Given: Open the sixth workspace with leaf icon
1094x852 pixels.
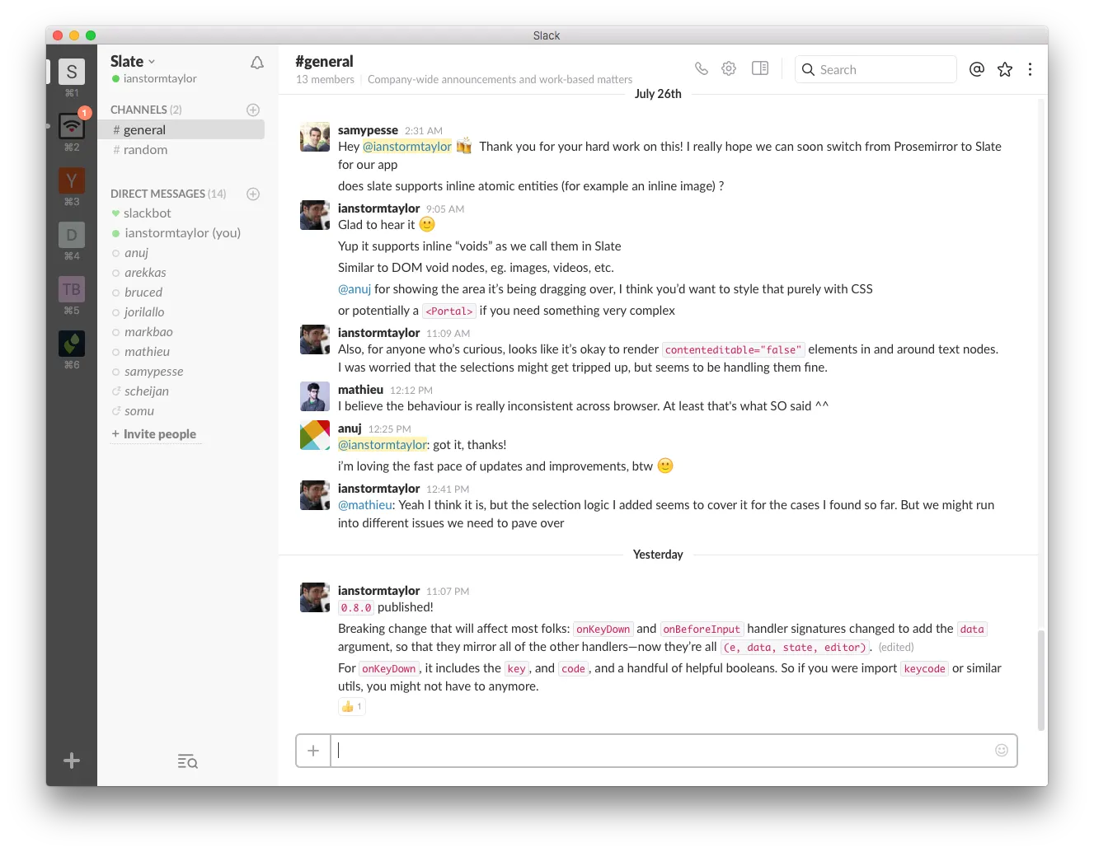Looking at the screenshot, I should [x=72, y=344].
